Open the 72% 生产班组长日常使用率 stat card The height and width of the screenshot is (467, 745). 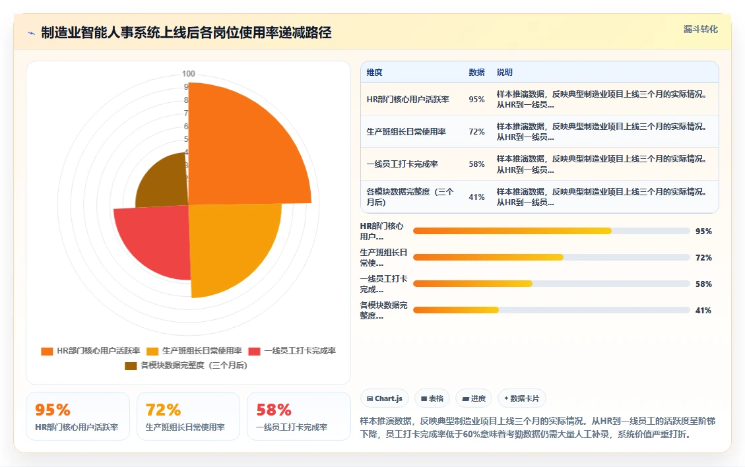click(188, 416)
